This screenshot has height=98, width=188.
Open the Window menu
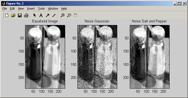pyautogui.click(x=53, y=9)
